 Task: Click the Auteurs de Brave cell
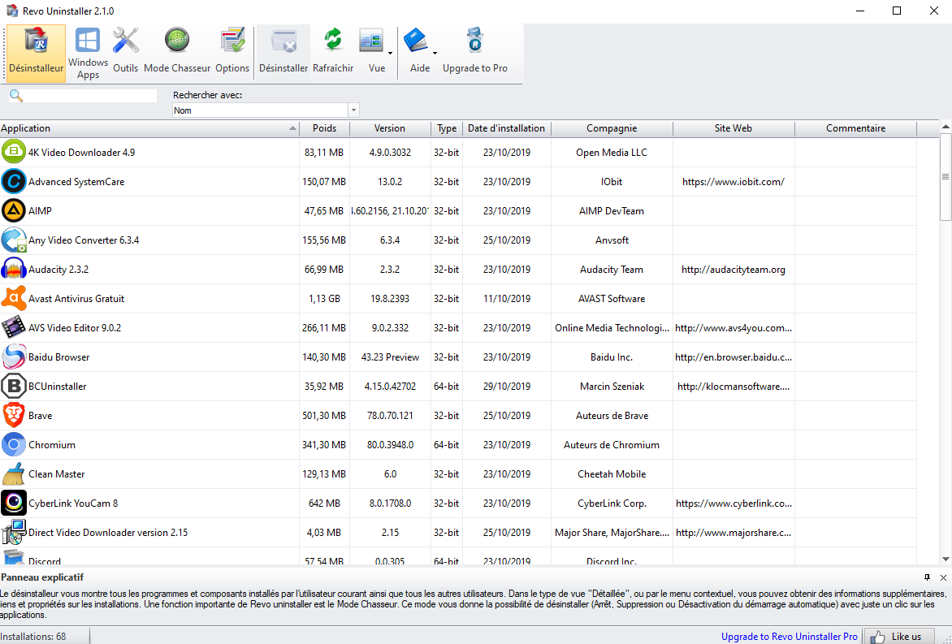tap(612, 416)
